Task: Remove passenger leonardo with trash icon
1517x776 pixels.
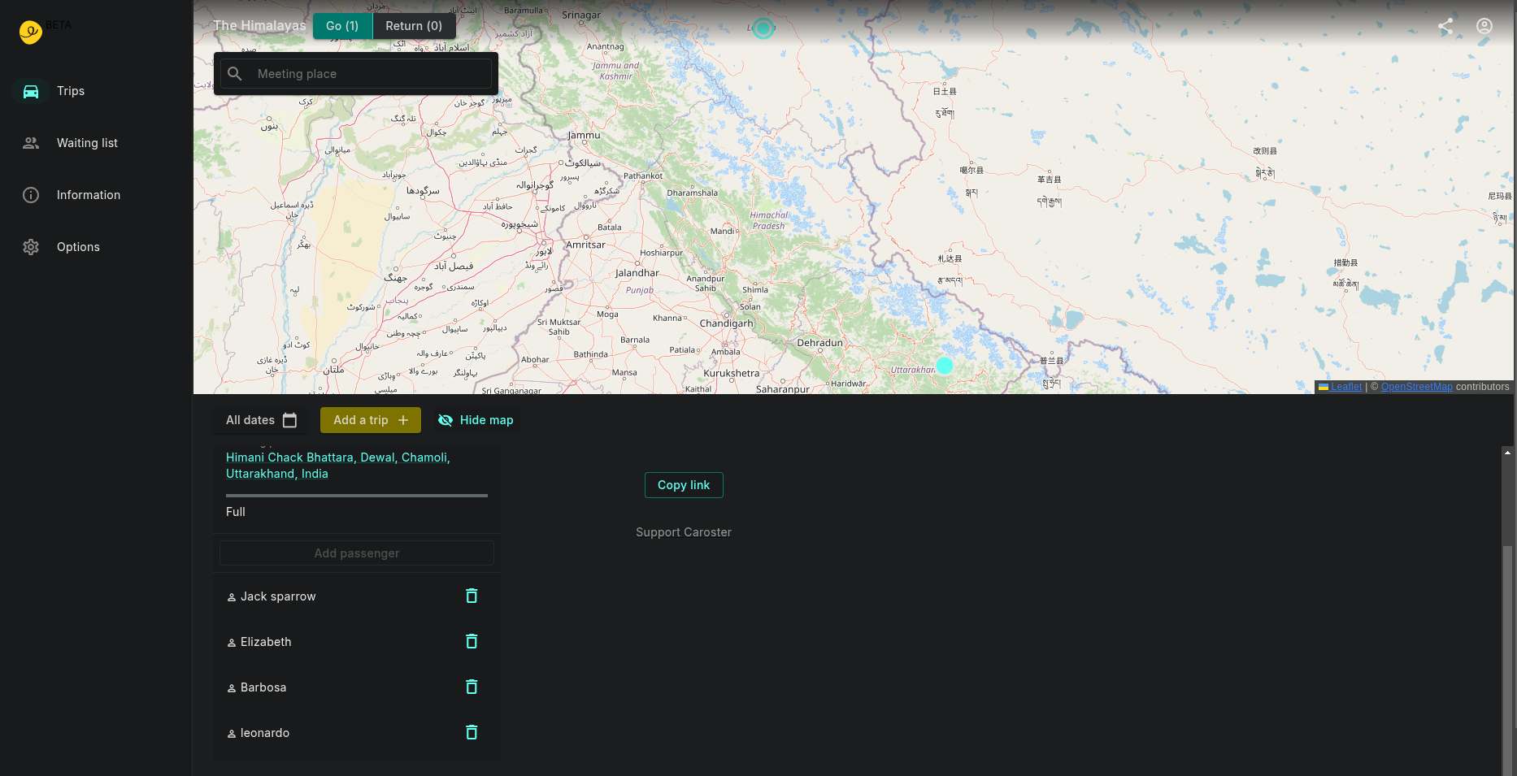Action: click(472, 732)
